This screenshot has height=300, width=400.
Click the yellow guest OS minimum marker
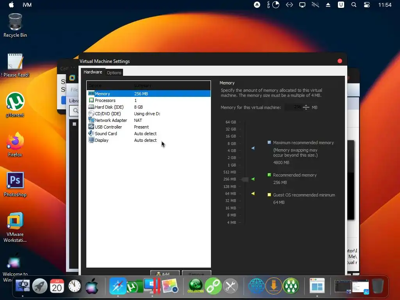click(x=253, y=194)
